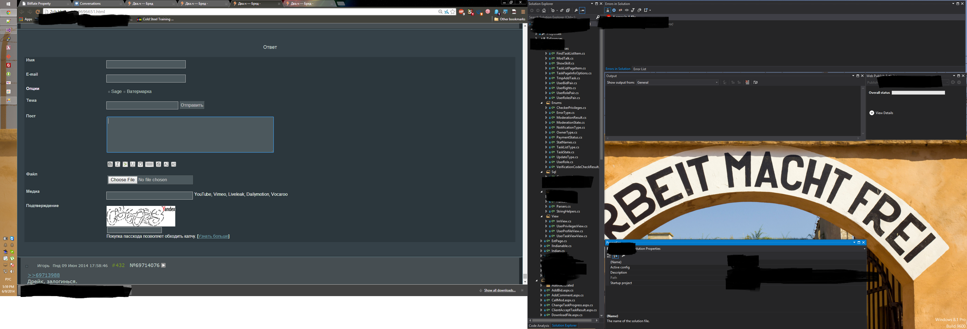The width and height of the screenshot is (967, 329).
Task: Open the Узнать больше link
Action: (x=213, y=236)
